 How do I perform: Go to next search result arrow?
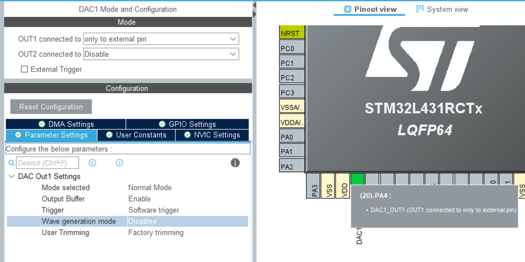119,163
